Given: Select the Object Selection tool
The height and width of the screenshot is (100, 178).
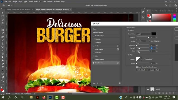Looking at the screenshot, I should pyautogui.click(x=3, y=23).
